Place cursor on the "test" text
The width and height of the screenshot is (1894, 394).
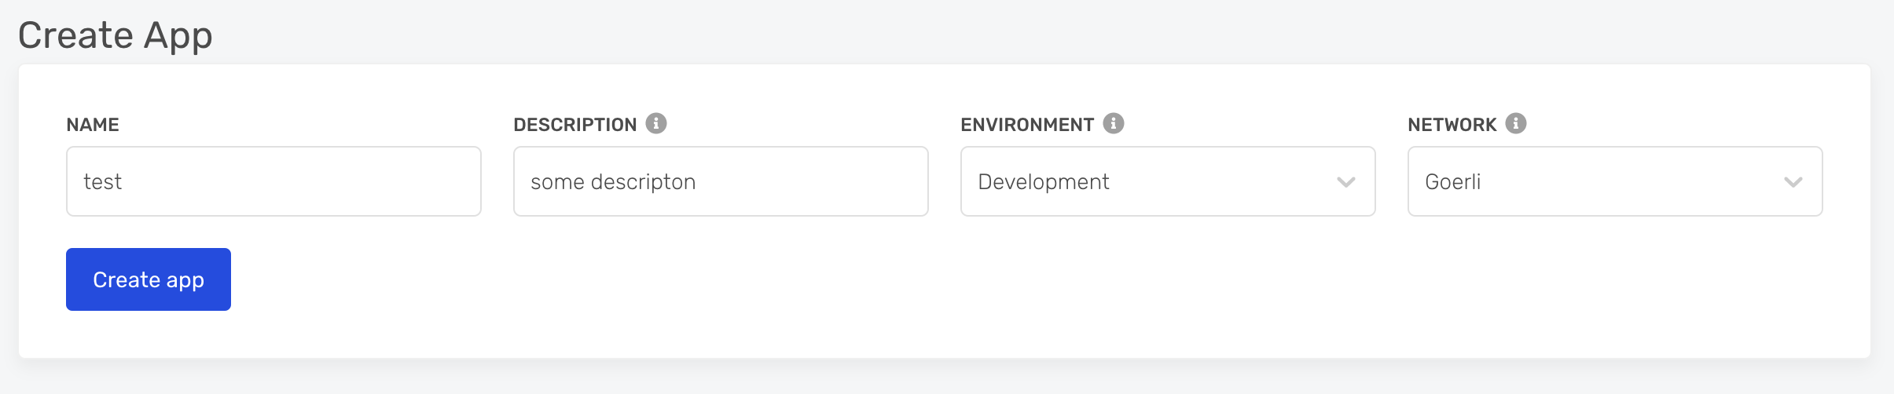pos(102,182)
